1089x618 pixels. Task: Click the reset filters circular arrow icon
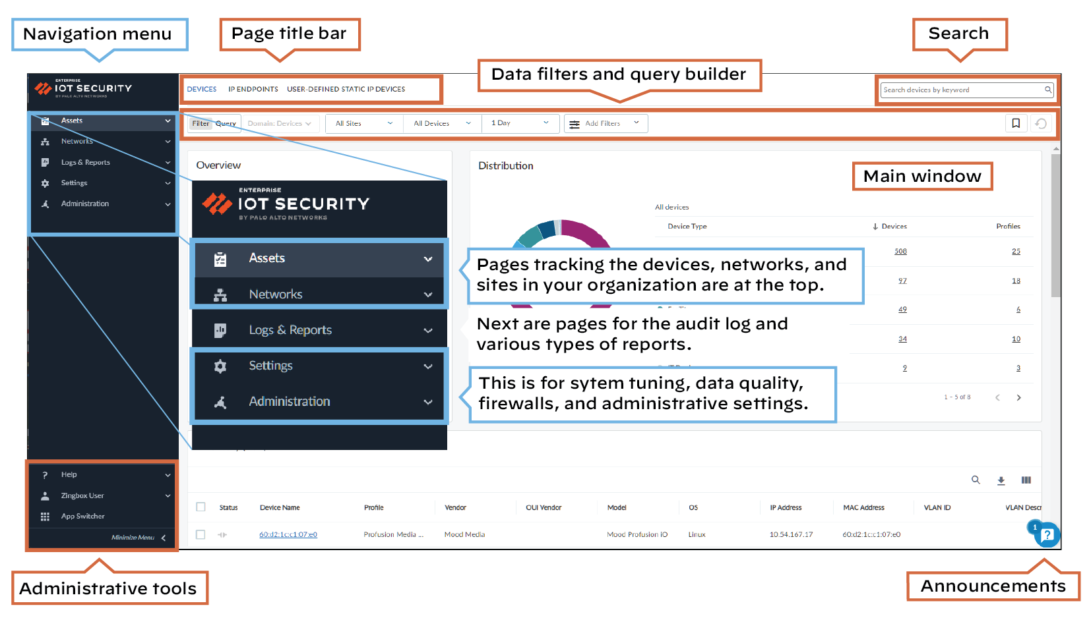coord(1041,123)
